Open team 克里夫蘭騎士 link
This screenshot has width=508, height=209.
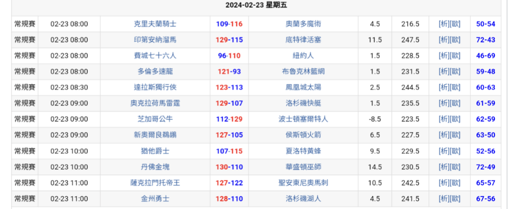click(155, 24)
